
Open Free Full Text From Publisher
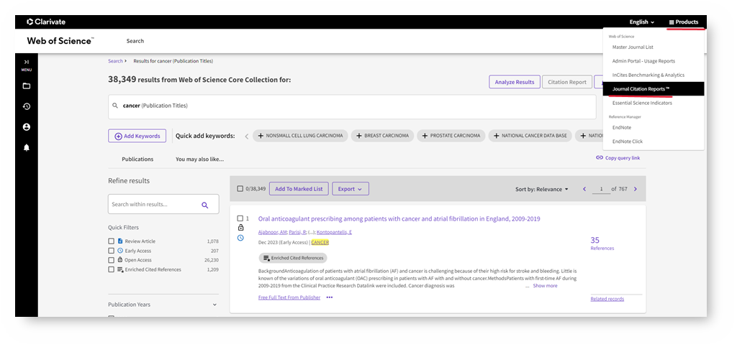pos(289,297)
